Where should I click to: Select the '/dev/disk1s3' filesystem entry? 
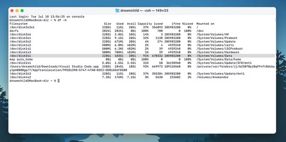pyautogui.click(x=20, y=52)
